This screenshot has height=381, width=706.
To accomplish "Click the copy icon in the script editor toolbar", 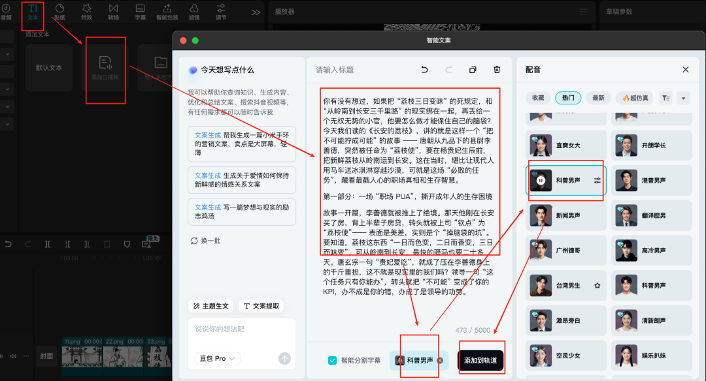I will 473,70.
